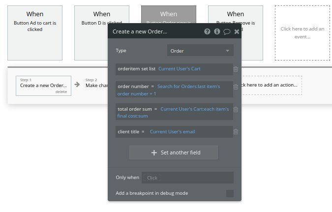The width and height of the screenshot is (332, 212).
Task: Close the Create a new Order dialog
Action: click(x=237, y=31)
